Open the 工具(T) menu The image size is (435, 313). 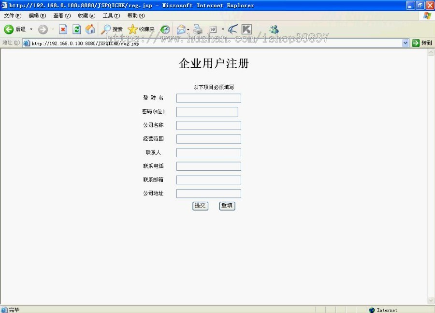coord(111,16)
